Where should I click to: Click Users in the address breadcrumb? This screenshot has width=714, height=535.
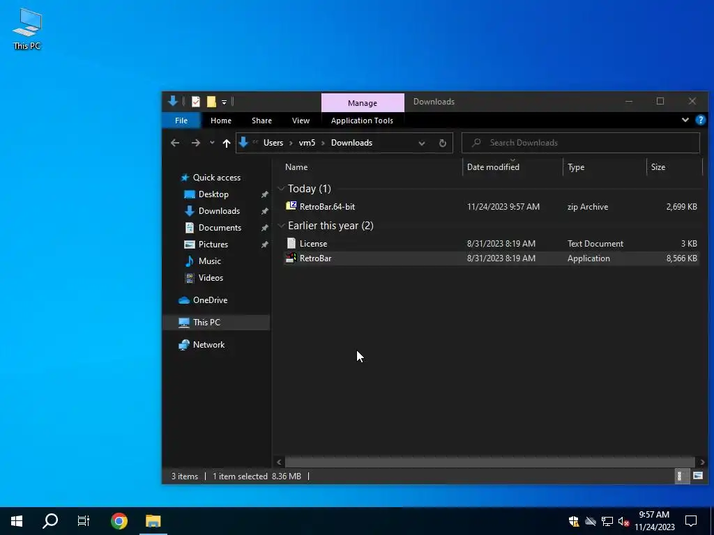273,143
